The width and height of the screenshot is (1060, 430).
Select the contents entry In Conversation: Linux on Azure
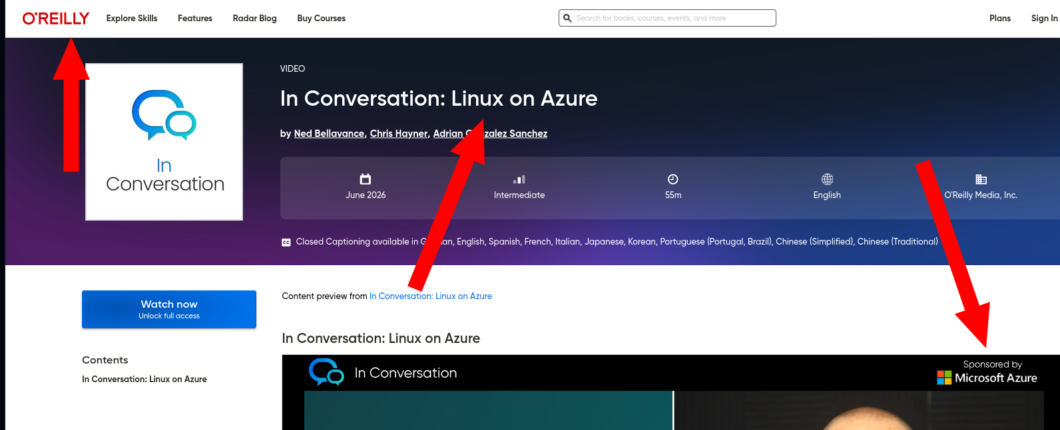coord(144,379)
